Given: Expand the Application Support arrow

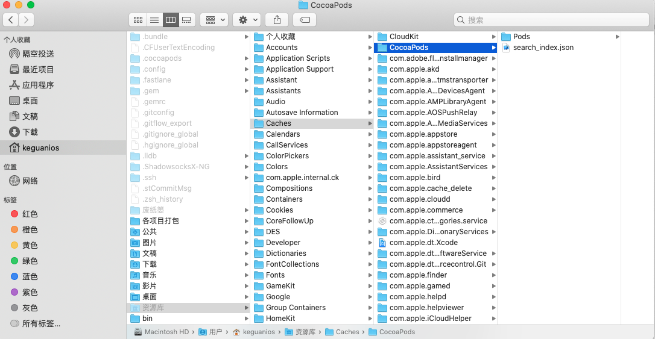Looking at the screenshot, I should click(370, 69).
